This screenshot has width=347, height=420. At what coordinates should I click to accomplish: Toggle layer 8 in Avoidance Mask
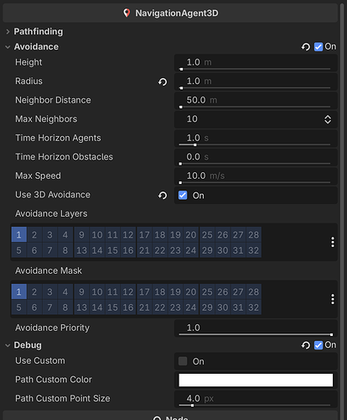(65, 307)
